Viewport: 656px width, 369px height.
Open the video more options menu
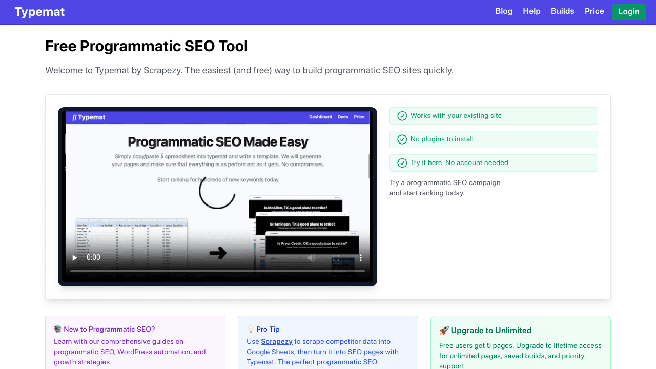click(x=360, y=257)
